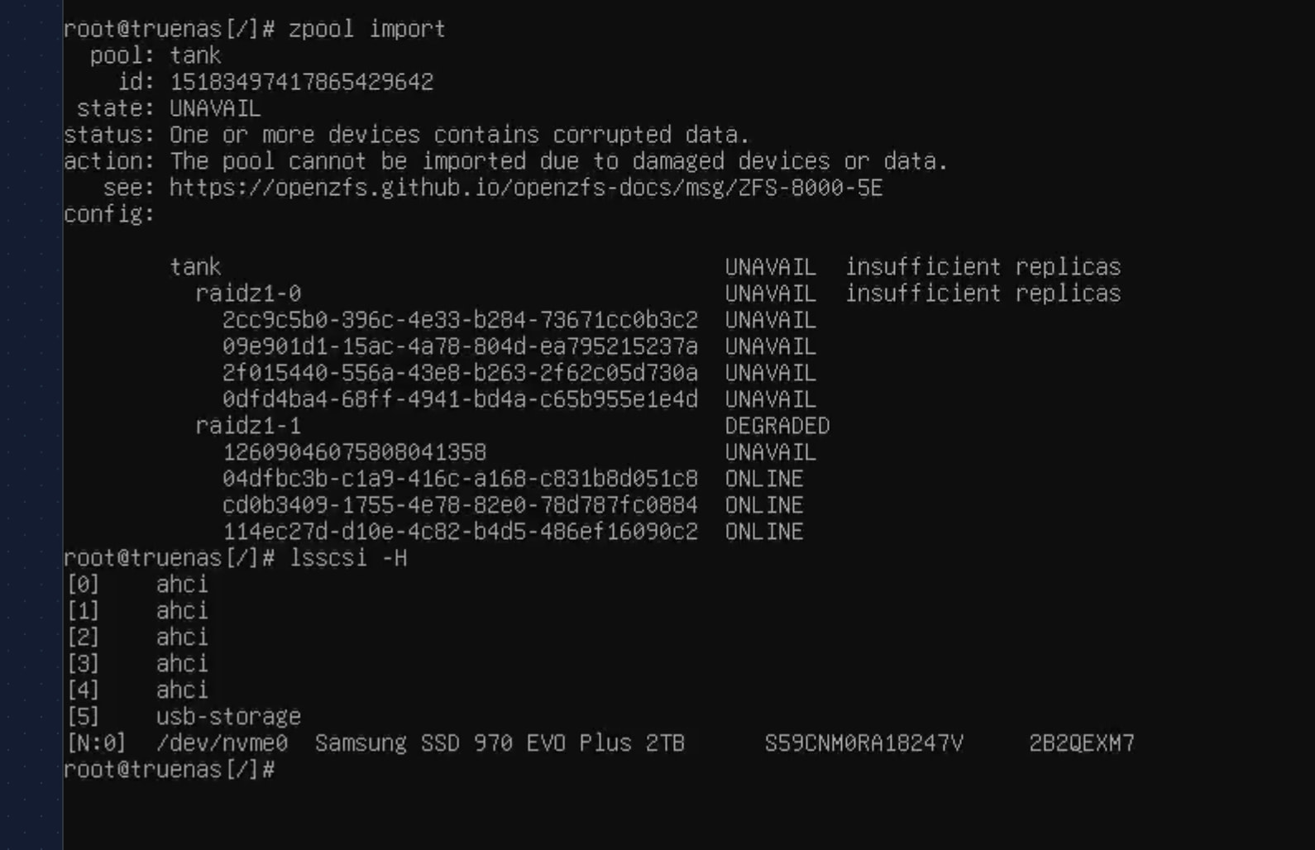Click the usb-storage host entry
This screenshot has height=850, width=1315.
click(x=228, y=717)
